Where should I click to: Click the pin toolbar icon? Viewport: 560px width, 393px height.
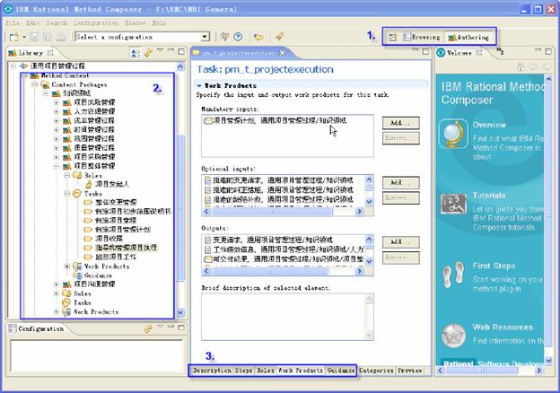click(x=279, y=37)
